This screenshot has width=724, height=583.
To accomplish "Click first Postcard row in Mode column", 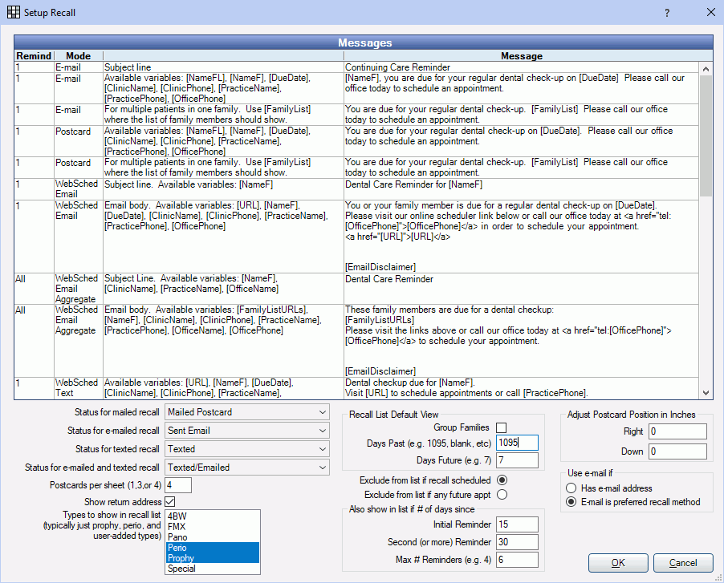I will point(79,141).
